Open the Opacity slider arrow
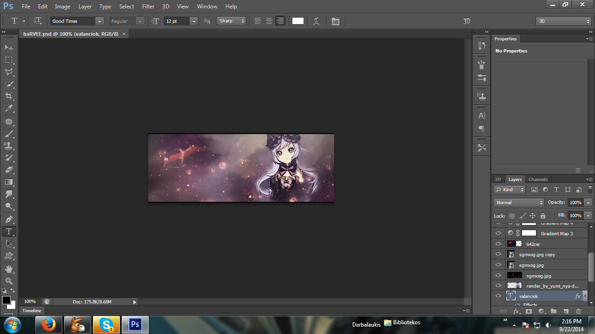This screenshot has width=595, height=334. [588, 203]
